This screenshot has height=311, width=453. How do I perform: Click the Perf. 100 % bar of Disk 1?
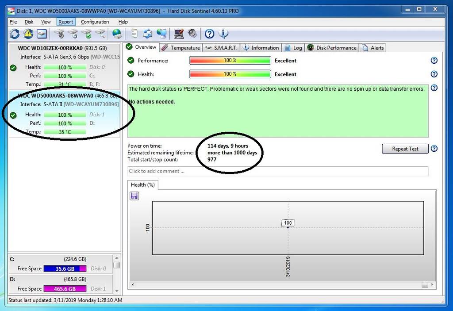65,123
